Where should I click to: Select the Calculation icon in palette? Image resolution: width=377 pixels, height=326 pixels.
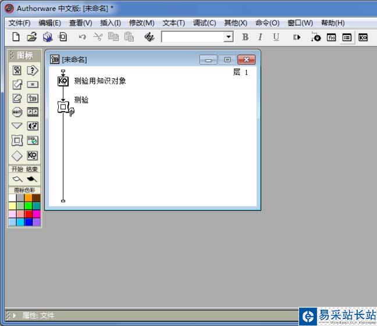33,85
